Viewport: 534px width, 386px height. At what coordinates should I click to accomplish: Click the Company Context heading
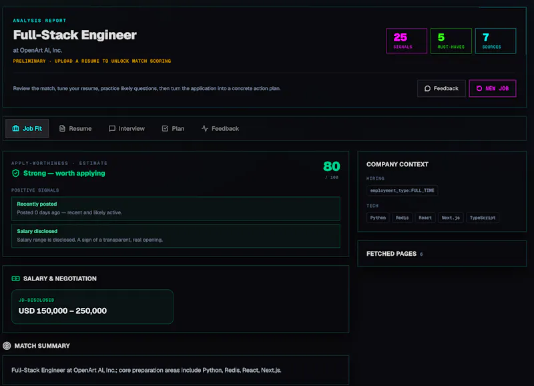pos(397,164)
